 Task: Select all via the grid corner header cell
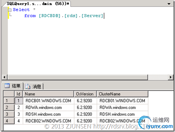(9, 94)
